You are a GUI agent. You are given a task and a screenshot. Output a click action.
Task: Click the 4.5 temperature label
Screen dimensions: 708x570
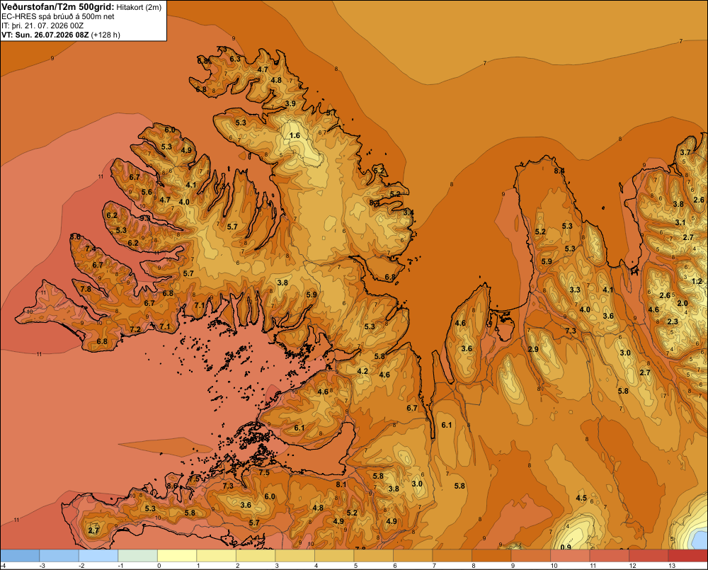coord(581,498)
